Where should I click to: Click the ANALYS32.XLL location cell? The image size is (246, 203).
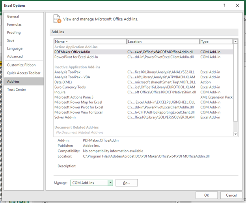click(161, 72)
